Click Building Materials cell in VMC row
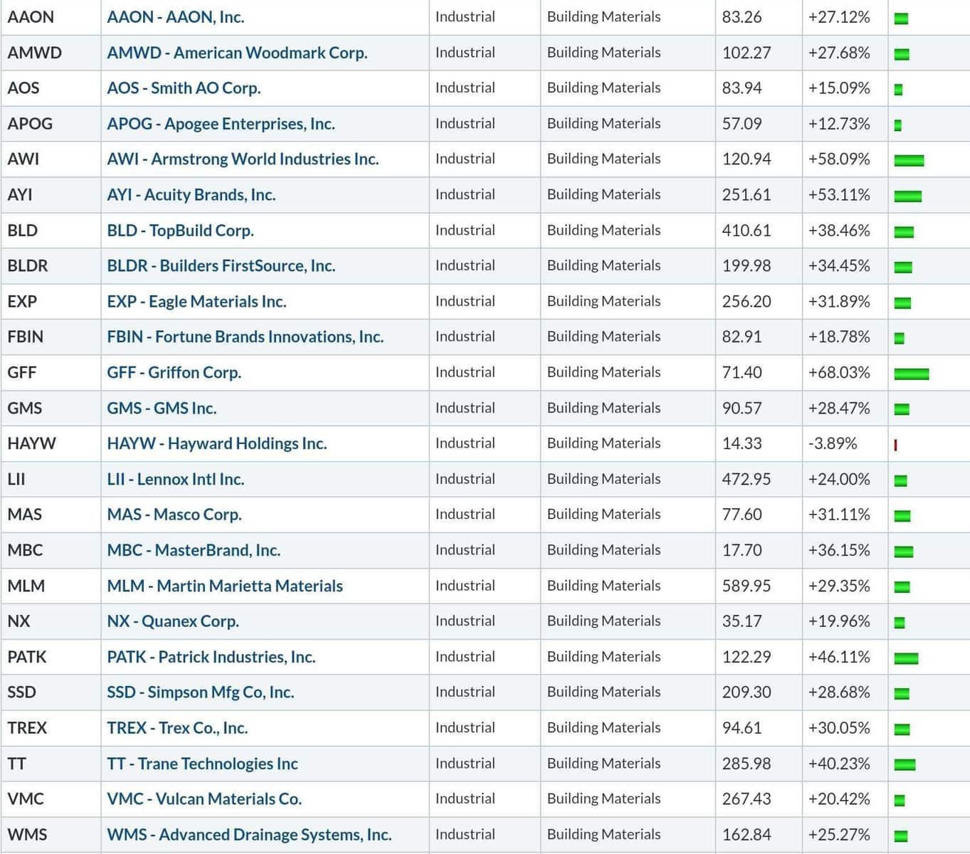The width and height of the screenshot is (970, 854). (628, 799)
